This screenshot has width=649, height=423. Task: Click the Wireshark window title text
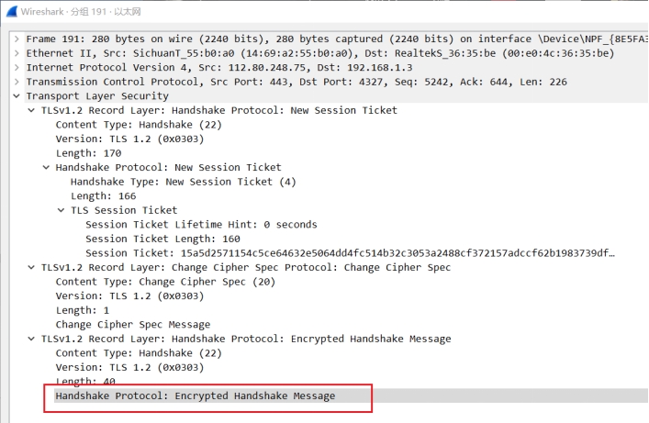click(99, 9)
